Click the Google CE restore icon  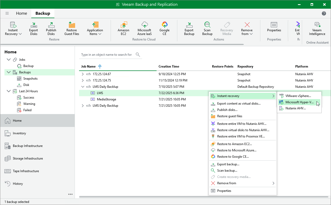coord(164,28)
